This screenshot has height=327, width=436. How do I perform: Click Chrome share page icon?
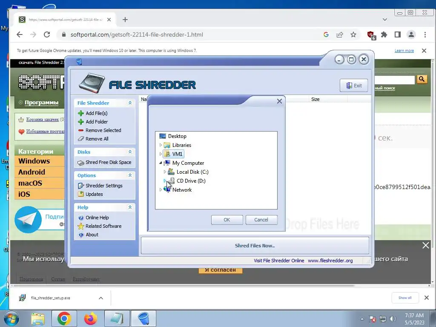(340, 34)
